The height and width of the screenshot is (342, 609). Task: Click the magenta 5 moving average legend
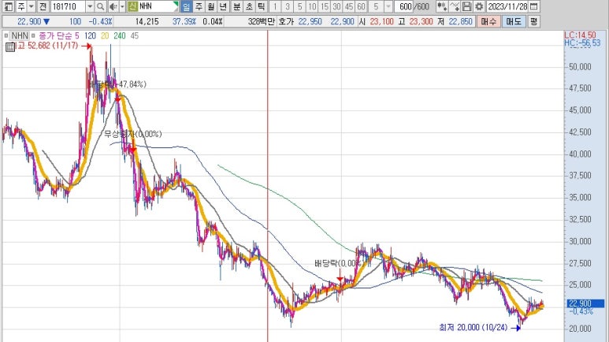pyautogui.click(x=77, y=35)
